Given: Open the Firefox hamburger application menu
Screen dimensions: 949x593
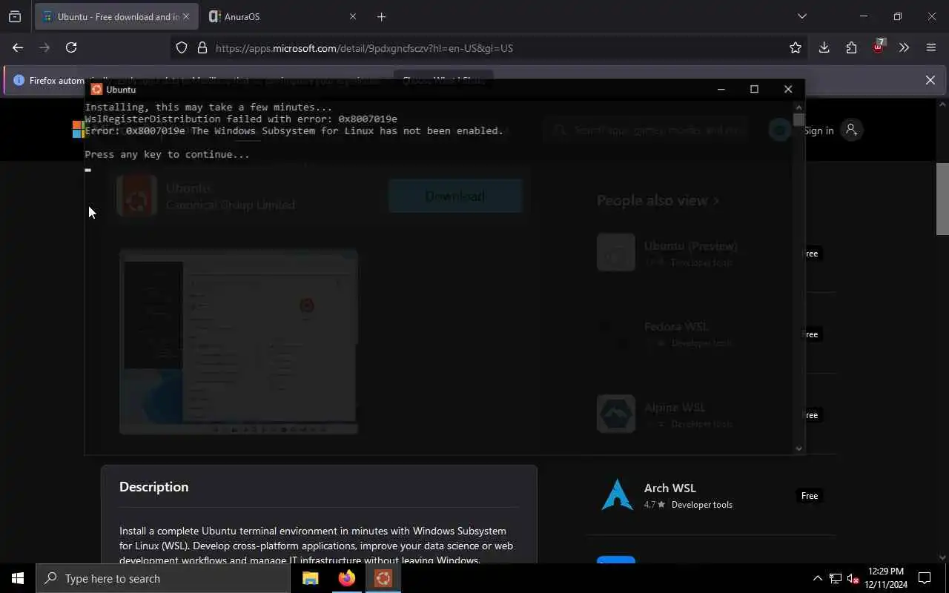Looking at the screenshot, I should (x=931, y=47).
